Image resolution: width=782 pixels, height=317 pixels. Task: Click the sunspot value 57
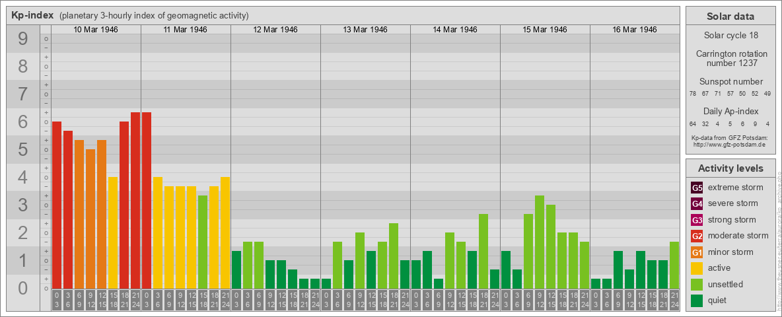pos(730,94)
